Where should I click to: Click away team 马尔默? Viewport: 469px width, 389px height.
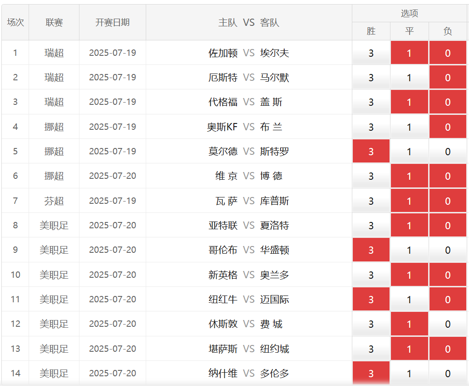[x=274, y=78]
